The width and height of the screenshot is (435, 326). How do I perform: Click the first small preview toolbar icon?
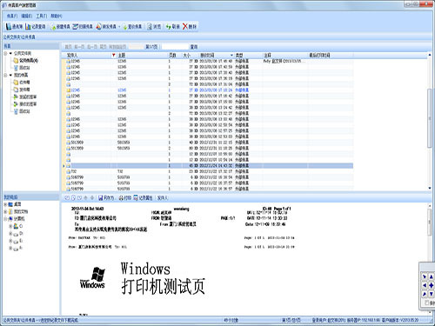point(67,198)
